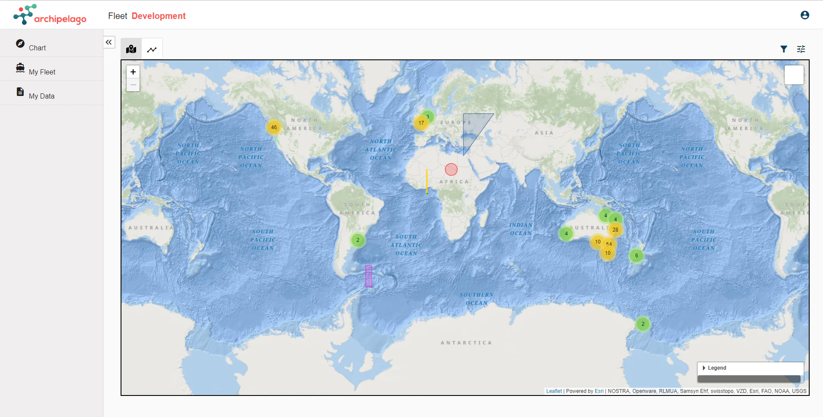Click the 28 cluster near Australia

(615, 230)
